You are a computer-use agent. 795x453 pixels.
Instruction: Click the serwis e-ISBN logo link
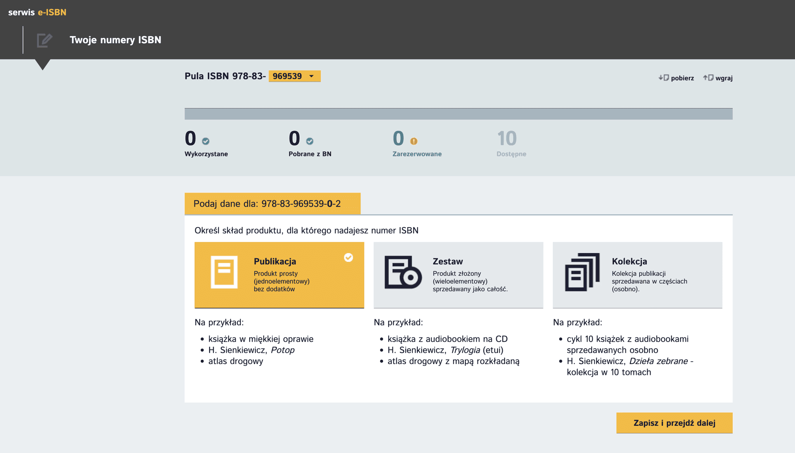37,12
